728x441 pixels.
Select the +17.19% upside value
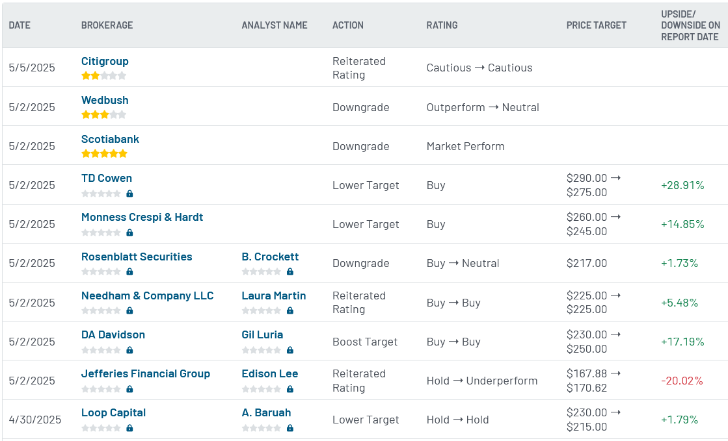pos(682,342)
